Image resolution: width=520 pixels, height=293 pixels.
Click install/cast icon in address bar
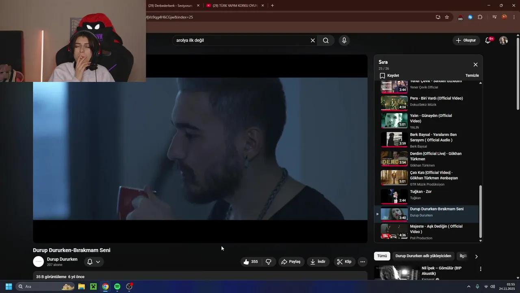(x=438, y=17)
